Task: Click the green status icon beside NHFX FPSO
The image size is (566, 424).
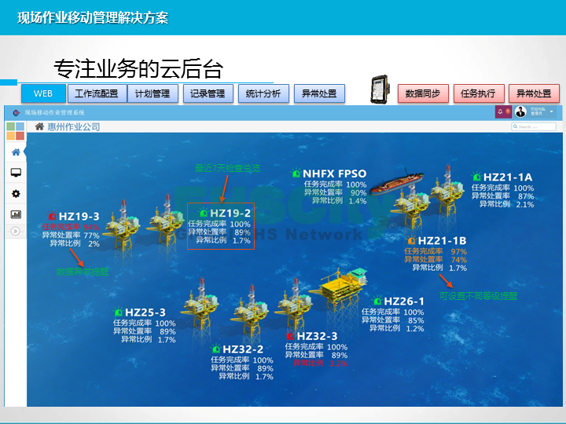Action: coord(296,174)
